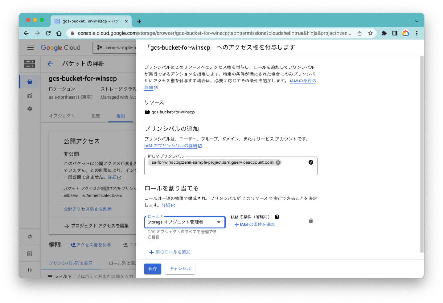Click the panel's vertical scrollbar
Screen dimensions: 443x303
tap(422, 155)
